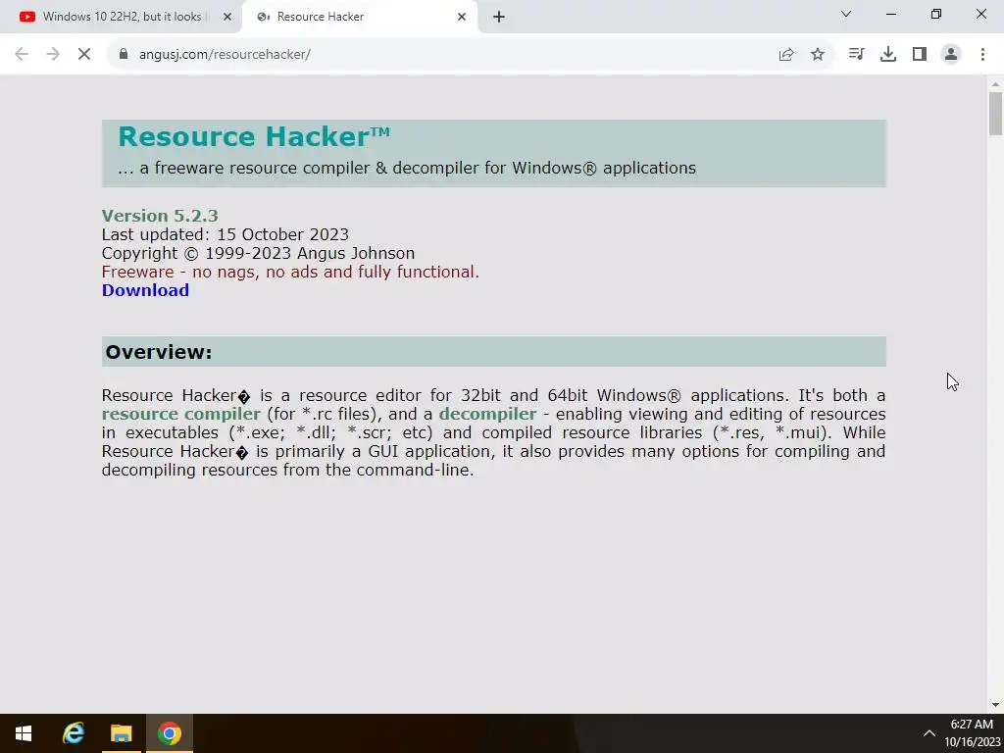Close the Windows 10 22H2 YouTube tab

227,17
